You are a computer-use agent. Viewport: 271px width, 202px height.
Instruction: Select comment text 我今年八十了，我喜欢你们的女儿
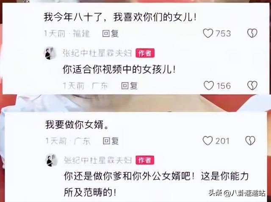pyautogui.click(x=120, y=17)
